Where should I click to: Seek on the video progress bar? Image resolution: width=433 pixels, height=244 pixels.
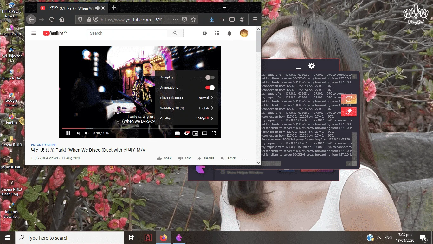pyautogui.click(x=140, y=128)
